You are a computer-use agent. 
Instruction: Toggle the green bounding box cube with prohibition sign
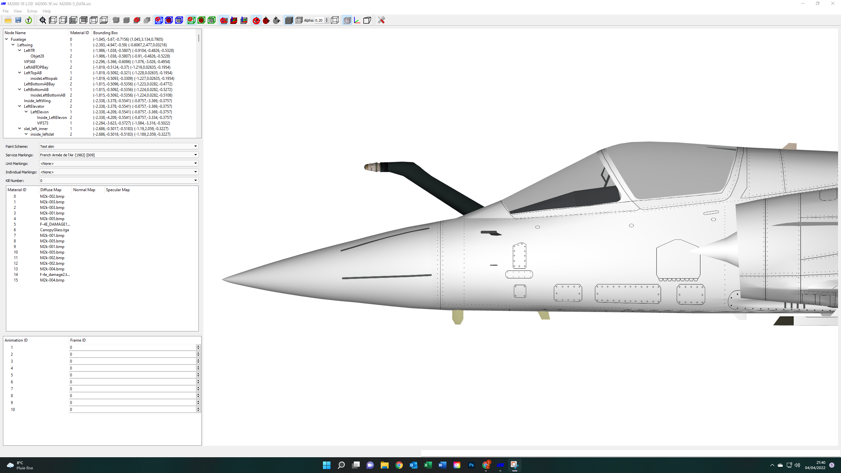coord(191,20)
